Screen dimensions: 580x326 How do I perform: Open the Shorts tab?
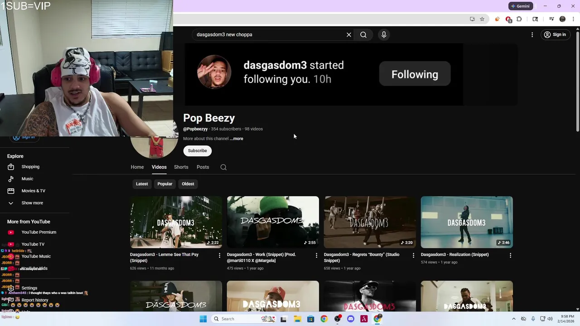coord(181,167)
